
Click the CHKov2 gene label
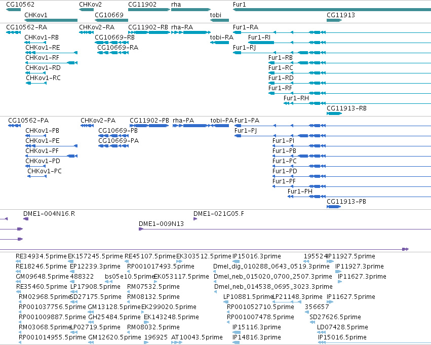pyautogui.click(x=91, y=5)
